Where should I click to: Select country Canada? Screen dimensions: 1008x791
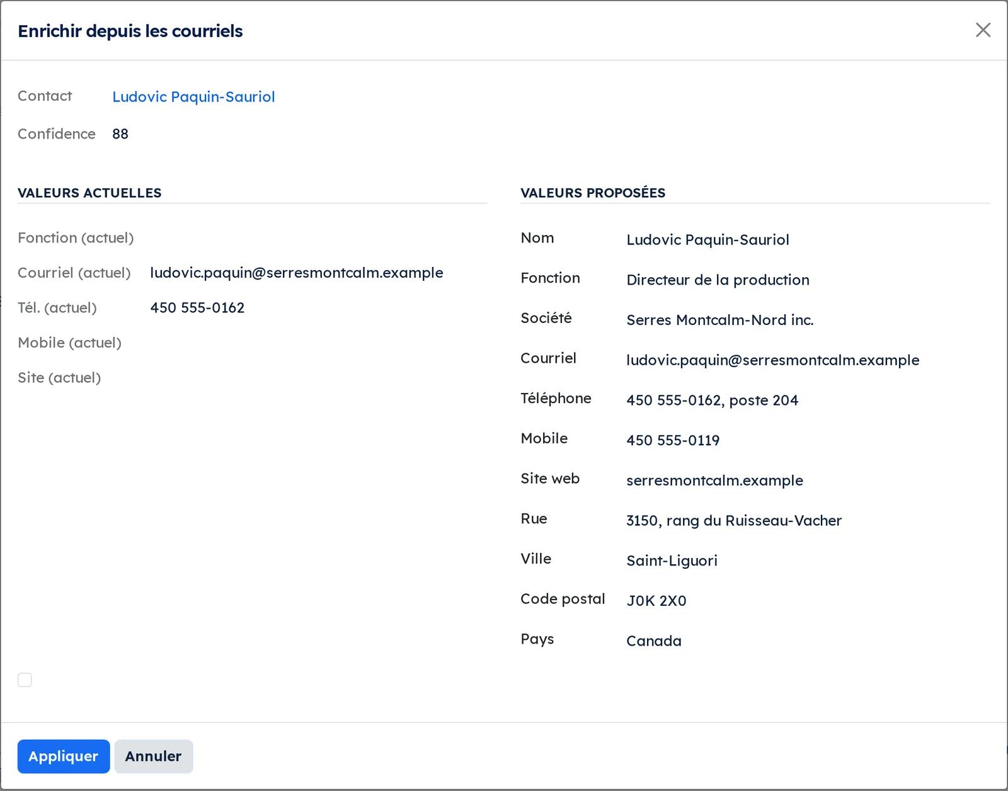point(654,641)
